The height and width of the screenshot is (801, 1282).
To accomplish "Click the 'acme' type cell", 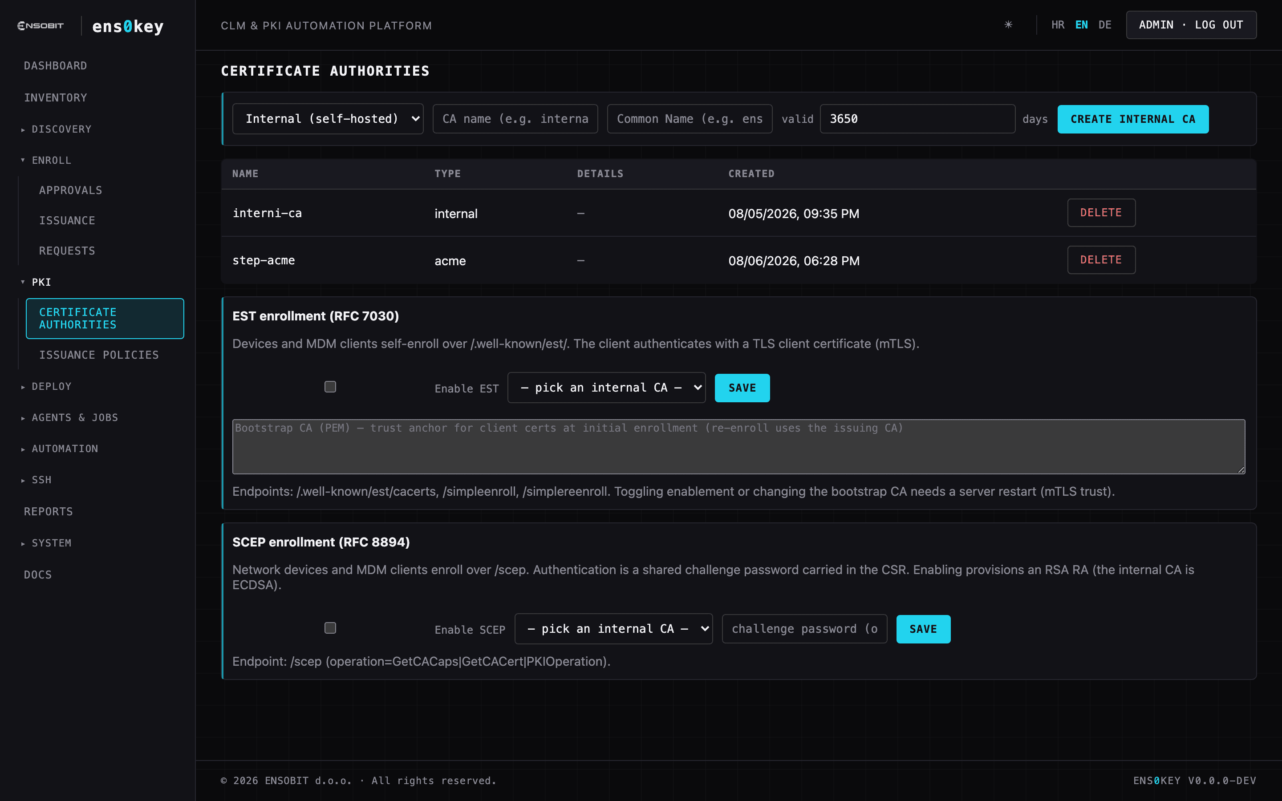I will pyautogui.click(x=450, y=261).
